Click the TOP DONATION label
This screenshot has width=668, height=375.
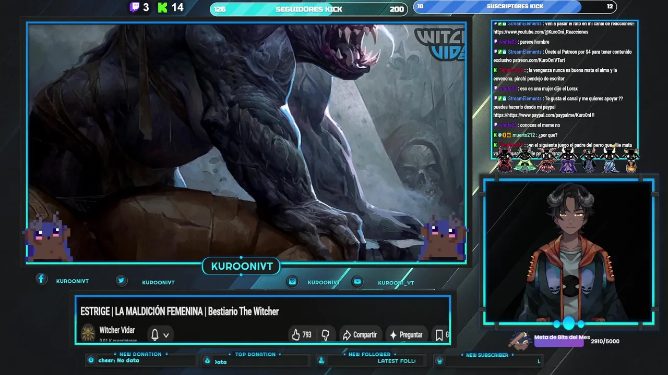pyautogui.click(x=255, y=355)
